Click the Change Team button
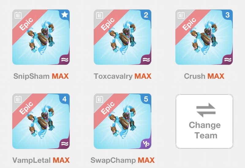 tap(204, 121)
